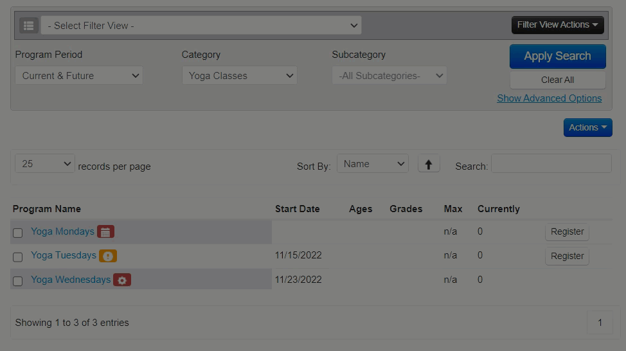This screenshot has width=626, height=351.
Task: Open the Filter View Actions menu
Action: coord(557,25)
